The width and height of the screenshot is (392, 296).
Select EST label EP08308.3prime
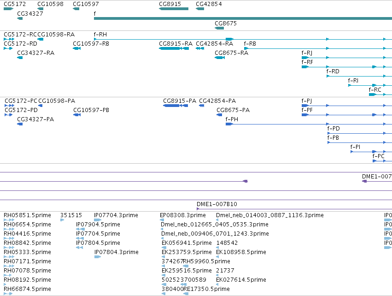click(x=183, y=215)
